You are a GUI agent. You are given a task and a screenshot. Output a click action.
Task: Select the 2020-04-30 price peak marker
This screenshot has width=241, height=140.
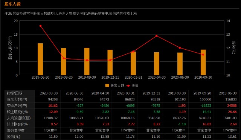(157, 36)
